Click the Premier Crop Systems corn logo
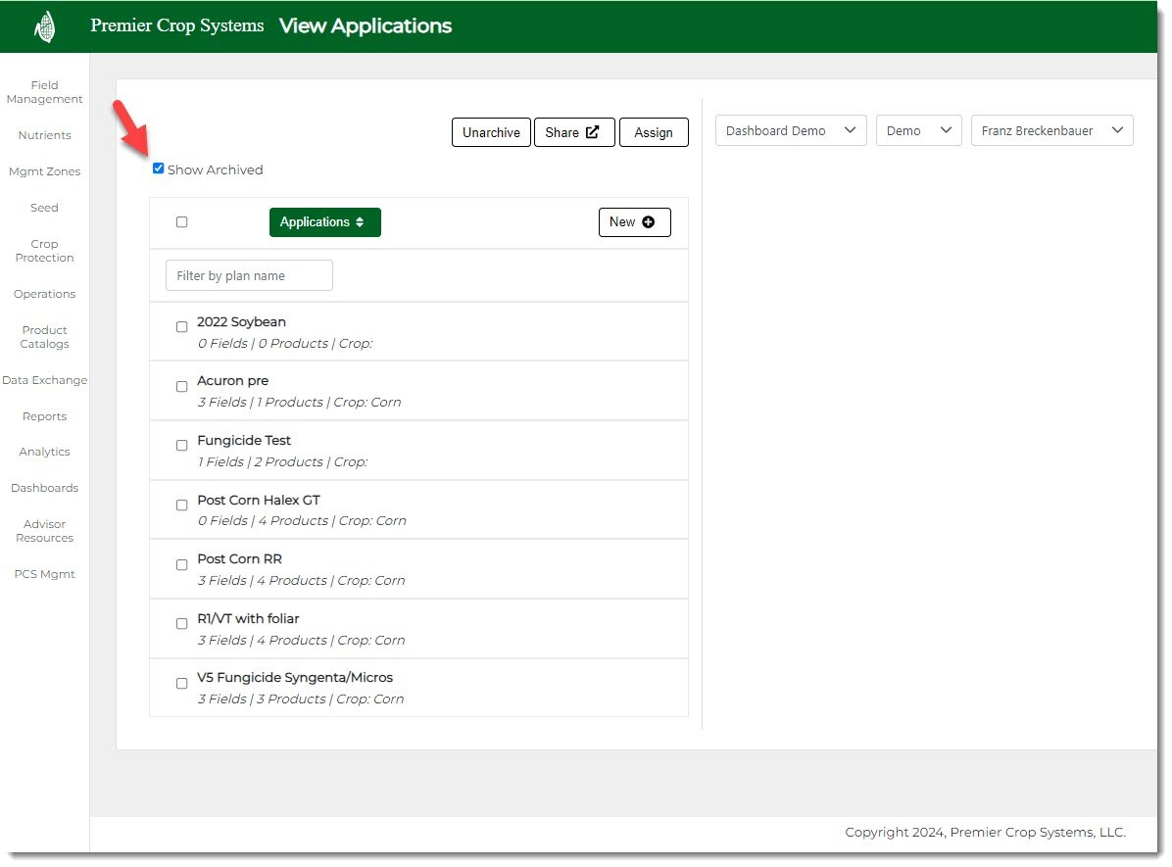1172x867 pixels. [x=45, y=27]
